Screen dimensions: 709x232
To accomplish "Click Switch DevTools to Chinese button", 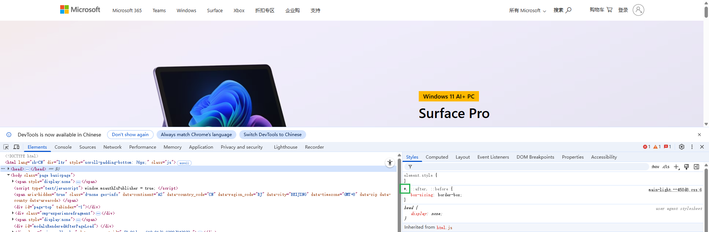I will 273,135.
